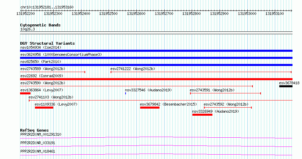Click ruler position 131952400

[x=81, y=14]
